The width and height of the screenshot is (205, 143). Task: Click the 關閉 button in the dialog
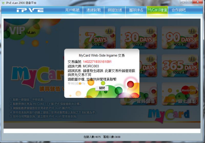(x=102, y=88)
